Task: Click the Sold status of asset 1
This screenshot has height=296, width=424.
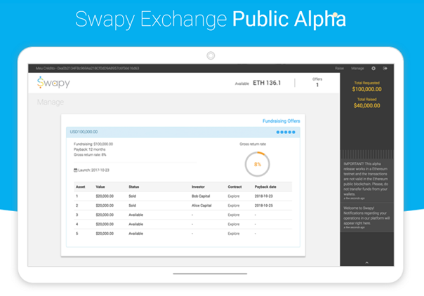Action: coord(132,196)
